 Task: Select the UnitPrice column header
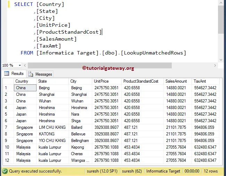[107, 81]
